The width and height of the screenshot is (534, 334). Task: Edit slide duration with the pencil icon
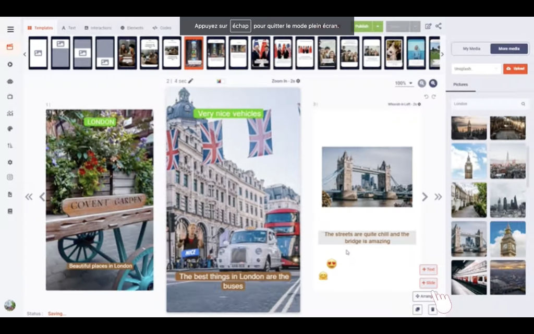pyautogui.click(x=191, y=81)
